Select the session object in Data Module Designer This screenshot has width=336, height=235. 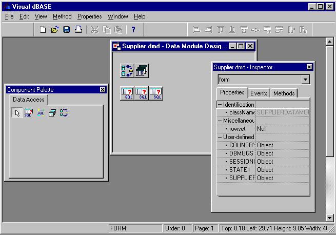(142, 70)
